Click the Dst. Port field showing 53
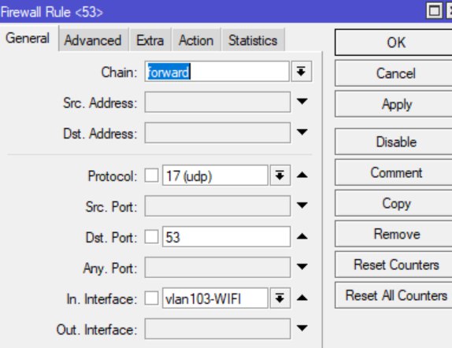The image size is (452, 348). (226, 237)
